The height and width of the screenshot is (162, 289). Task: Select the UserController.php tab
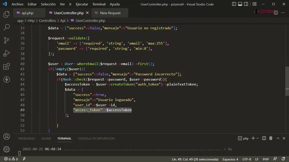point(69,13)
